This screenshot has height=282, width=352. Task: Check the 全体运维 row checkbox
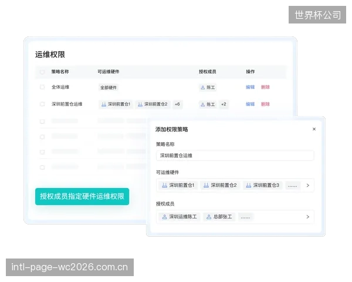42,87
